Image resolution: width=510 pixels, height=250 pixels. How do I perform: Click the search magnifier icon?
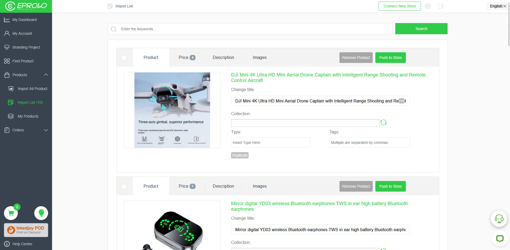(114, 29)
